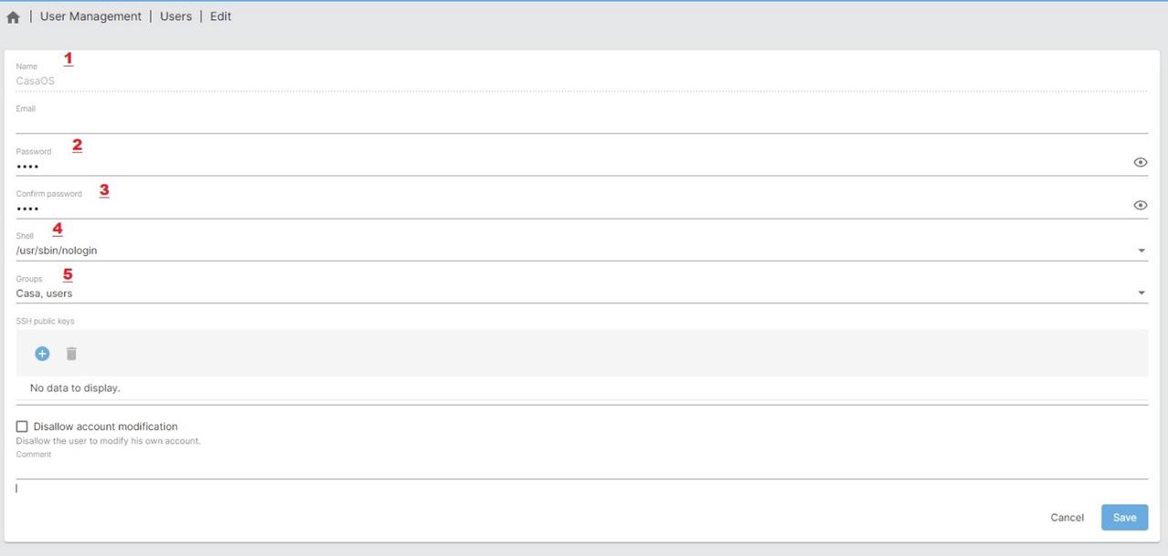Open the Users breadcrumb link
This screenshot has height=556, width=1168.
coord(175,15)
